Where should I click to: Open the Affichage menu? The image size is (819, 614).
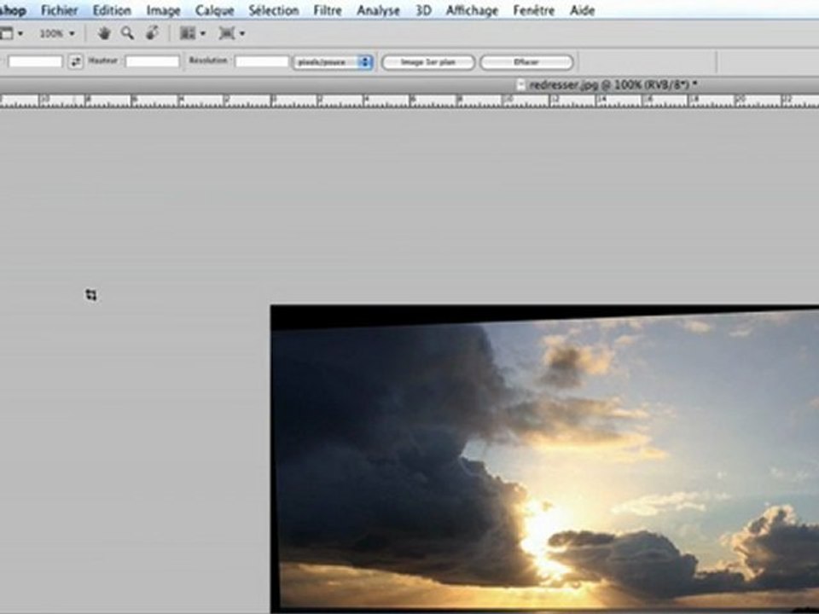(472, 10)
